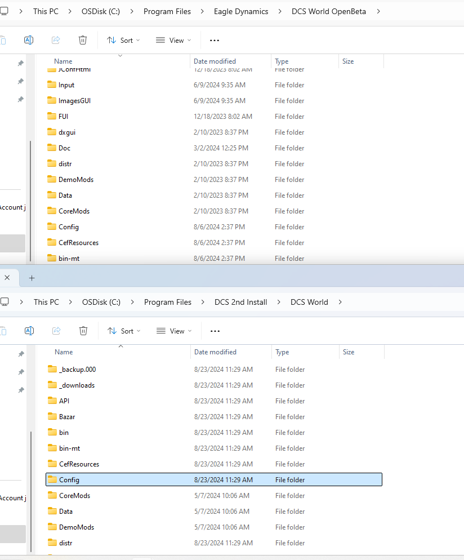The height and width of the screenshot is (560, 464).
Task: Select CoreMods folder in DCS 2nd Install window
Action: pyautogui.click(x=214, y=495)
